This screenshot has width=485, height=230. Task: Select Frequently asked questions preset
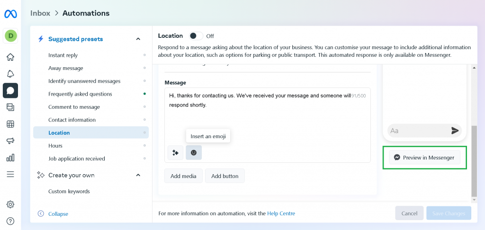[80, 94]
